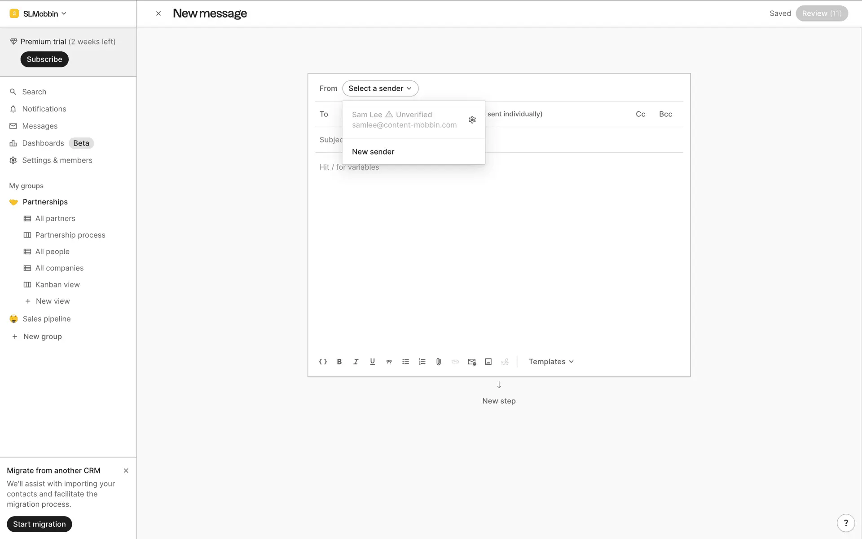Image resolution: width=862 pixels, height=539 pixels.
Task: Collapse the Select a sender dropdown
Action: tap(380, 88)
